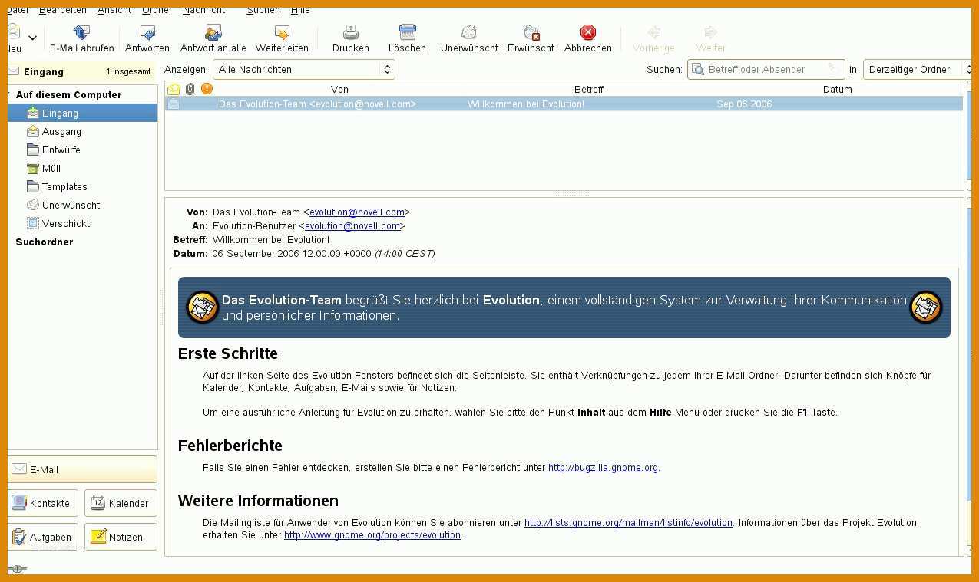Reply using the Antworten icon
This screenshot has height=582, width=979.
click(147, 32)
